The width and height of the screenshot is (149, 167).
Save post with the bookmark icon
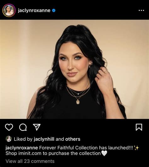(139, 127)
